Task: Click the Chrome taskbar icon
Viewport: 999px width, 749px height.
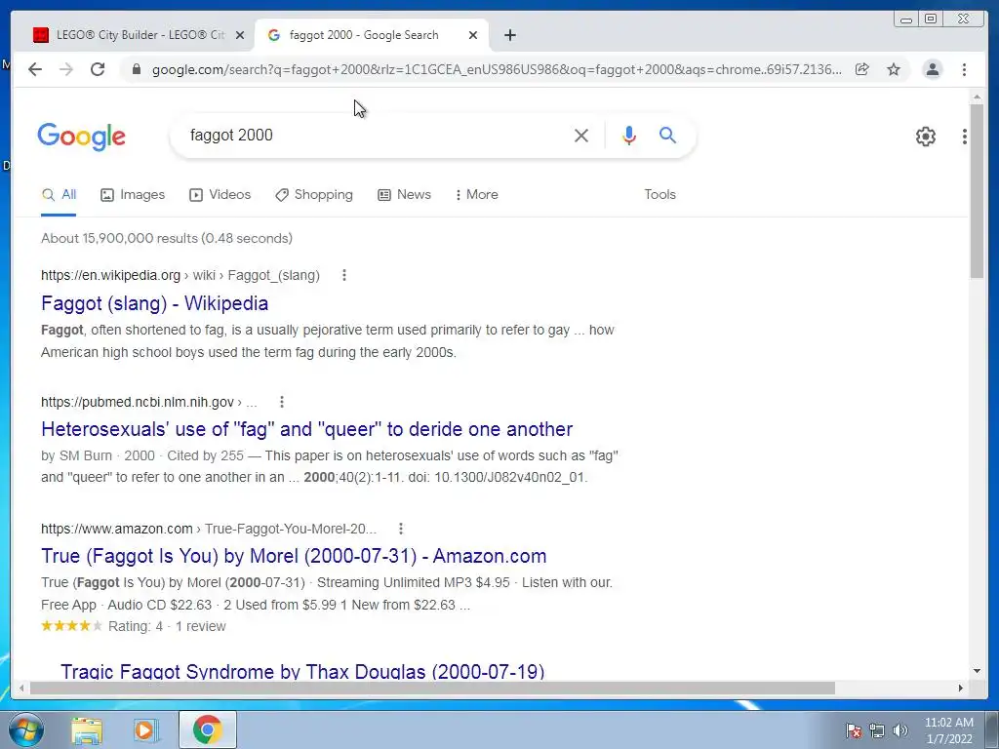Action: coord(208,729)
